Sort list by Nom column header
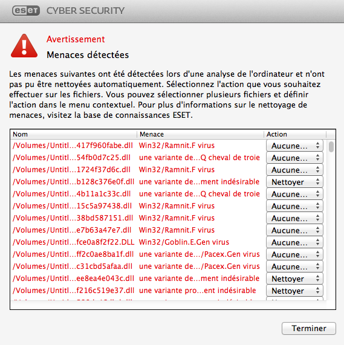The height and width of the screenshot is (345, 344). pyautogui.click(x=74, y=134)
